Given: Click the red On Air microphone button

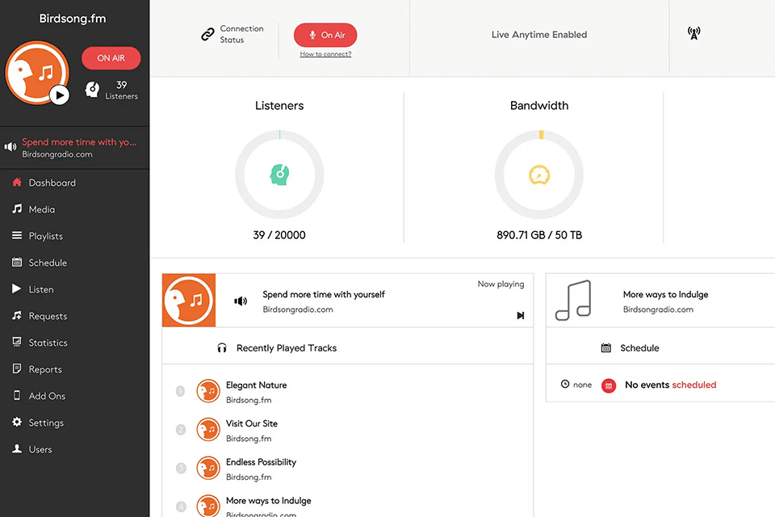Looking at the screenshot, I should point(325,35).
